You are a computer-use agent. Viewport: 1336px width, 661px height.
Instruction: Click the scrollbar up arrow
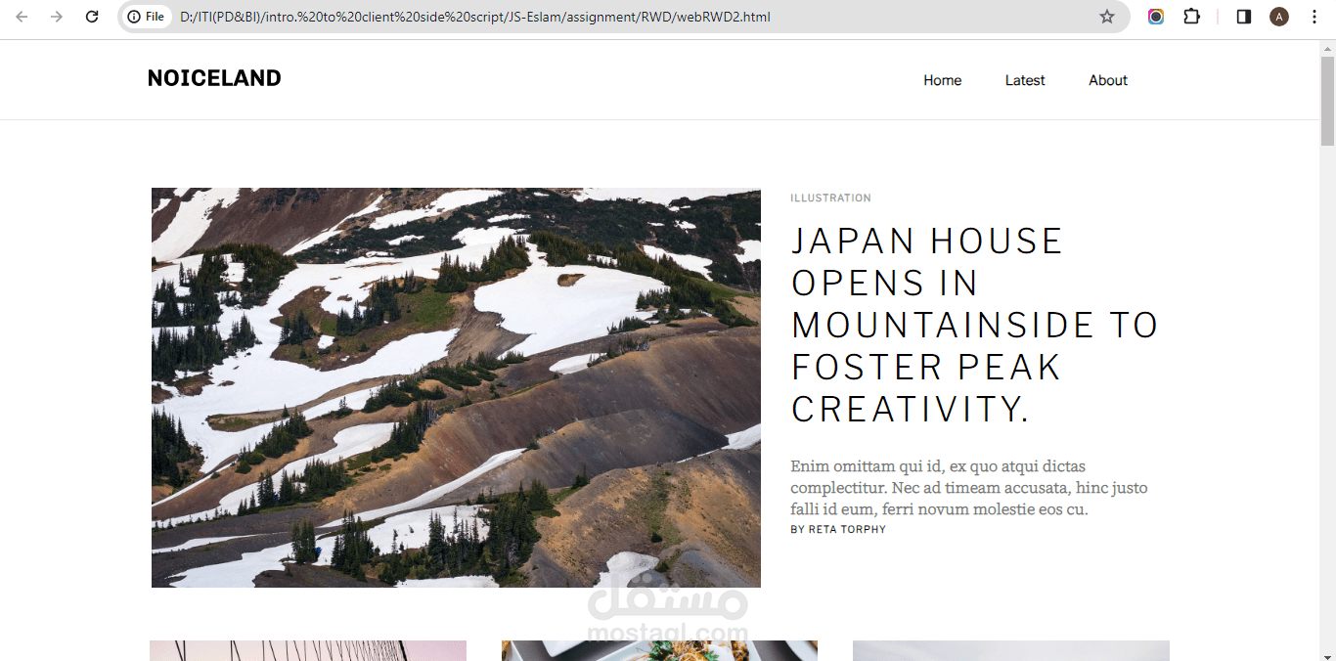coord(1327,47)
